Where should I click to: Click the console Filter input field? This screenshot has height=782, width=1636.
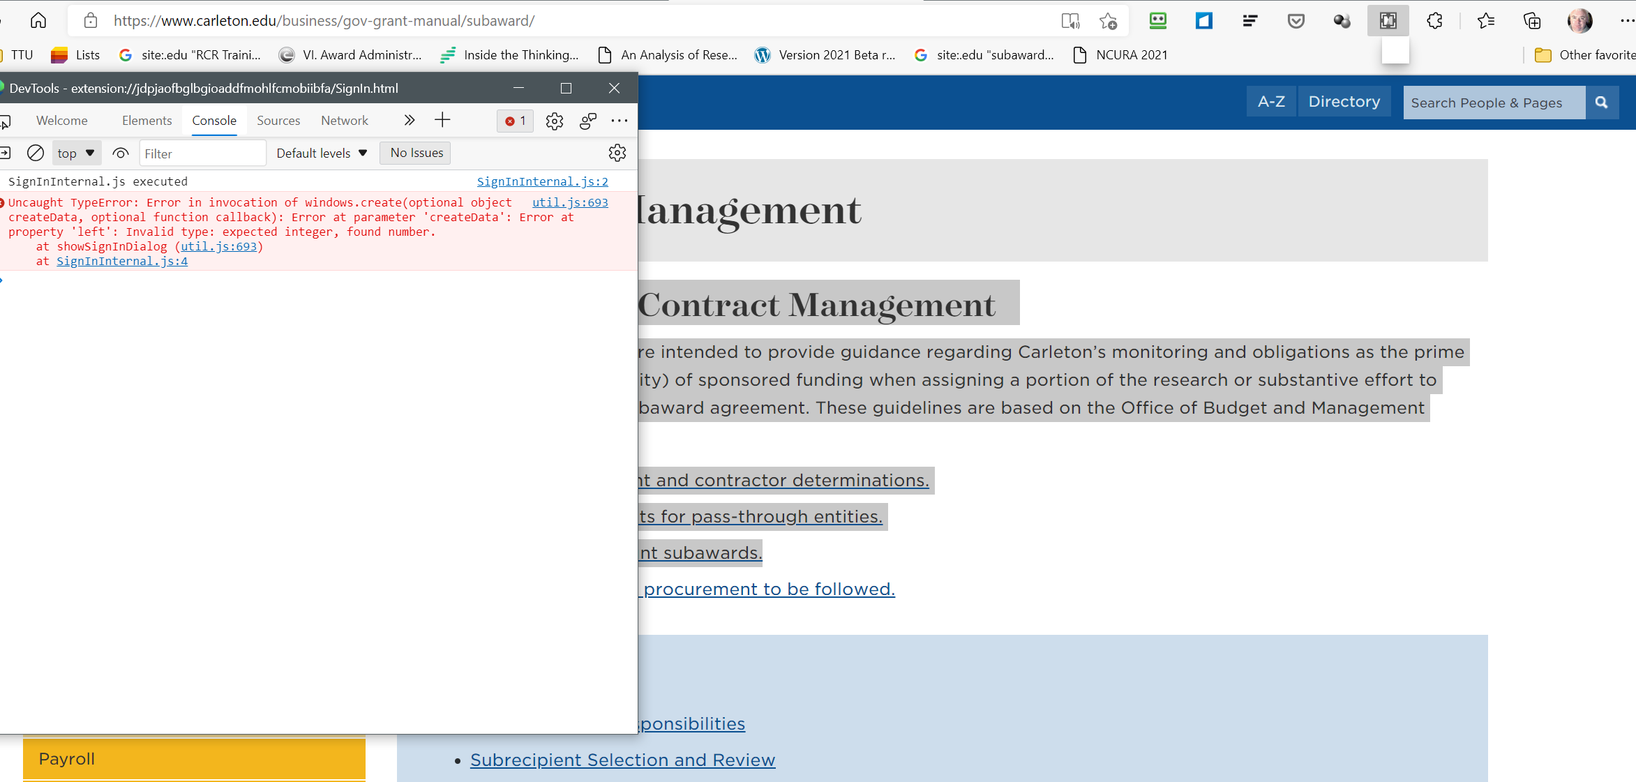pos(202,153)
